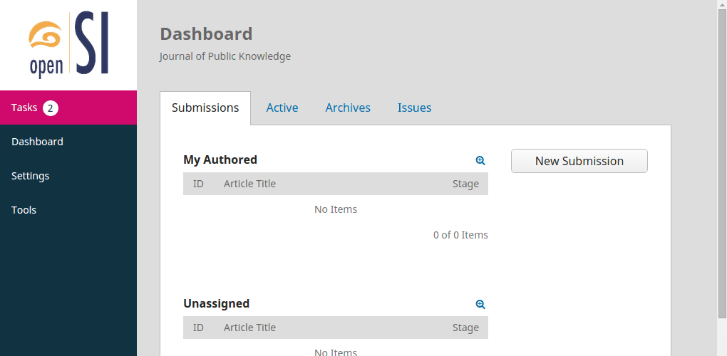The image size is (727, 356).
Task: Click the Tasks count badge
Action: [50, 108]
